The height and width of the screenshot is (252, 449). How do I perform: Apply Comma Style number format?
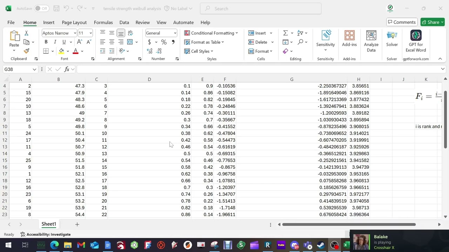point(173,42)
